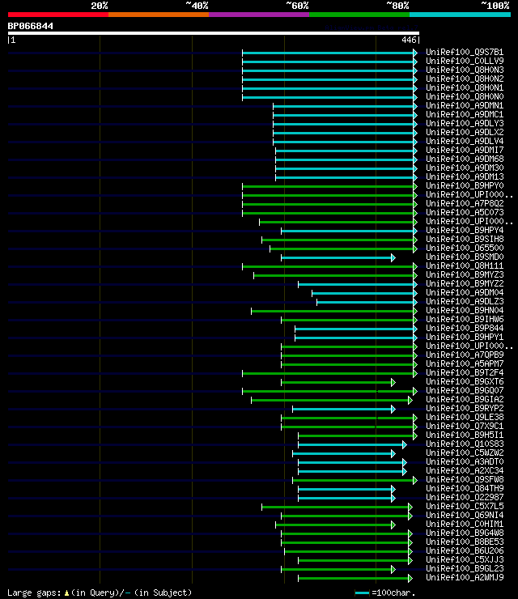Click the cyan alignment bar for UniRef100_B9P844
The width and height of the screenshot is (518, 599).
(x=356, y=329)
